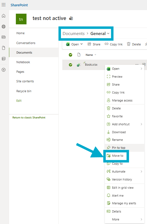Choose Delete from the context menu
This screenshot has height=224, width=147.
(x=125, y=108)
